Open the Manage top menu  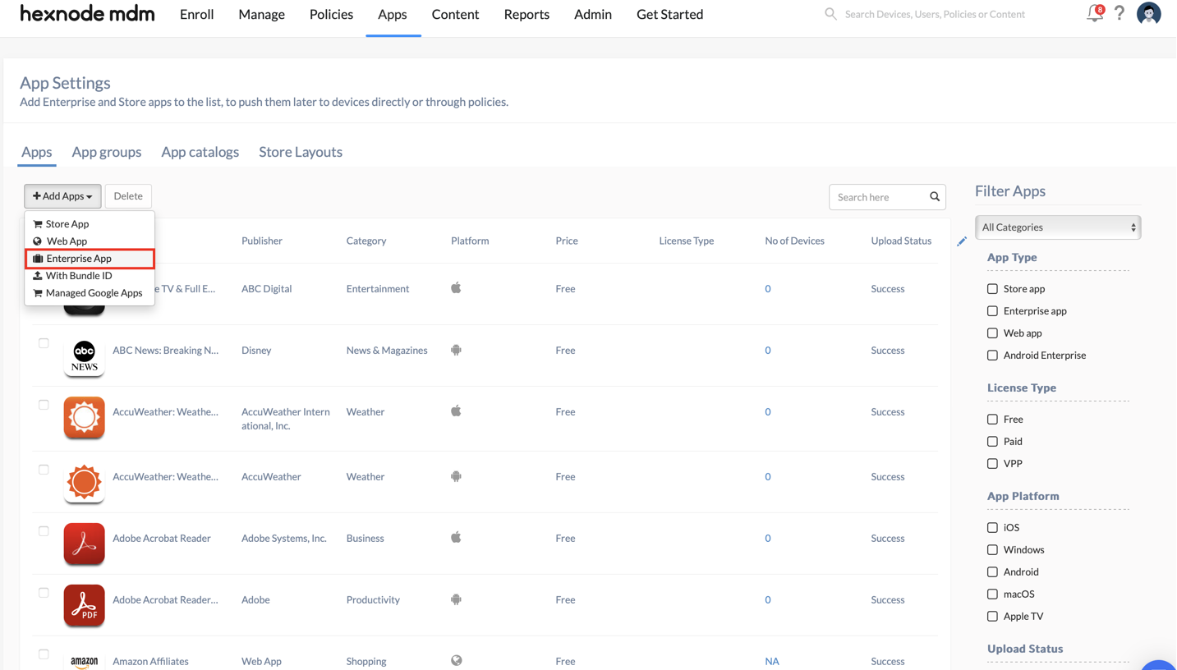(261, 14)
